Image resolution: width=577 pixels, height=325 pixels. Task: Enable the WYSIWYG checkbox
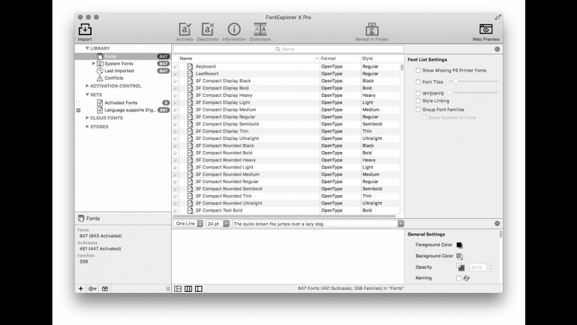(418, 94)
